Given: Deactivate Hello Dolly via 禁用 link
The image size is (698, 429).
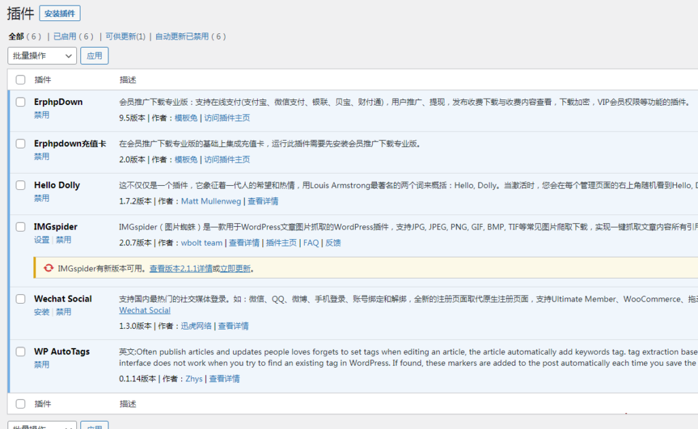Looking at the screenshot, I should pos(42,198).
